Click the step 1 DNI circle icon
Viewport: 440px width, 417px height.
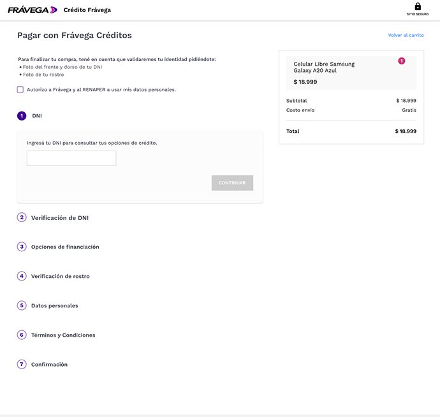(x=22, y=116)
